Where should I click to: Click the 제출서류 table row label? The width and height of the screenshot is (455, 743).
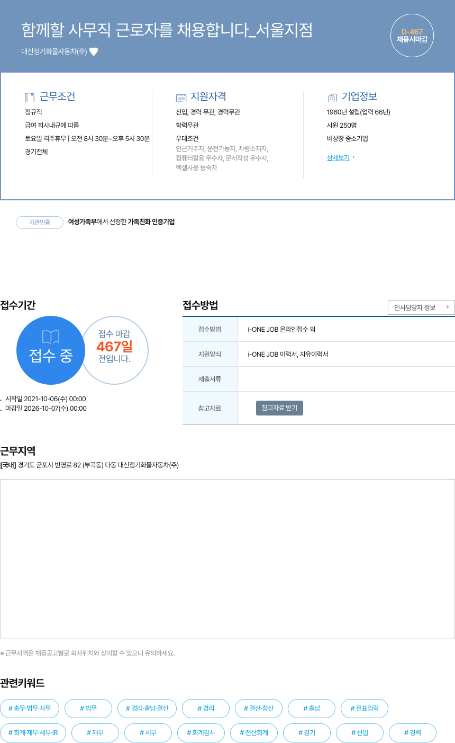click(x=210, y=379)
